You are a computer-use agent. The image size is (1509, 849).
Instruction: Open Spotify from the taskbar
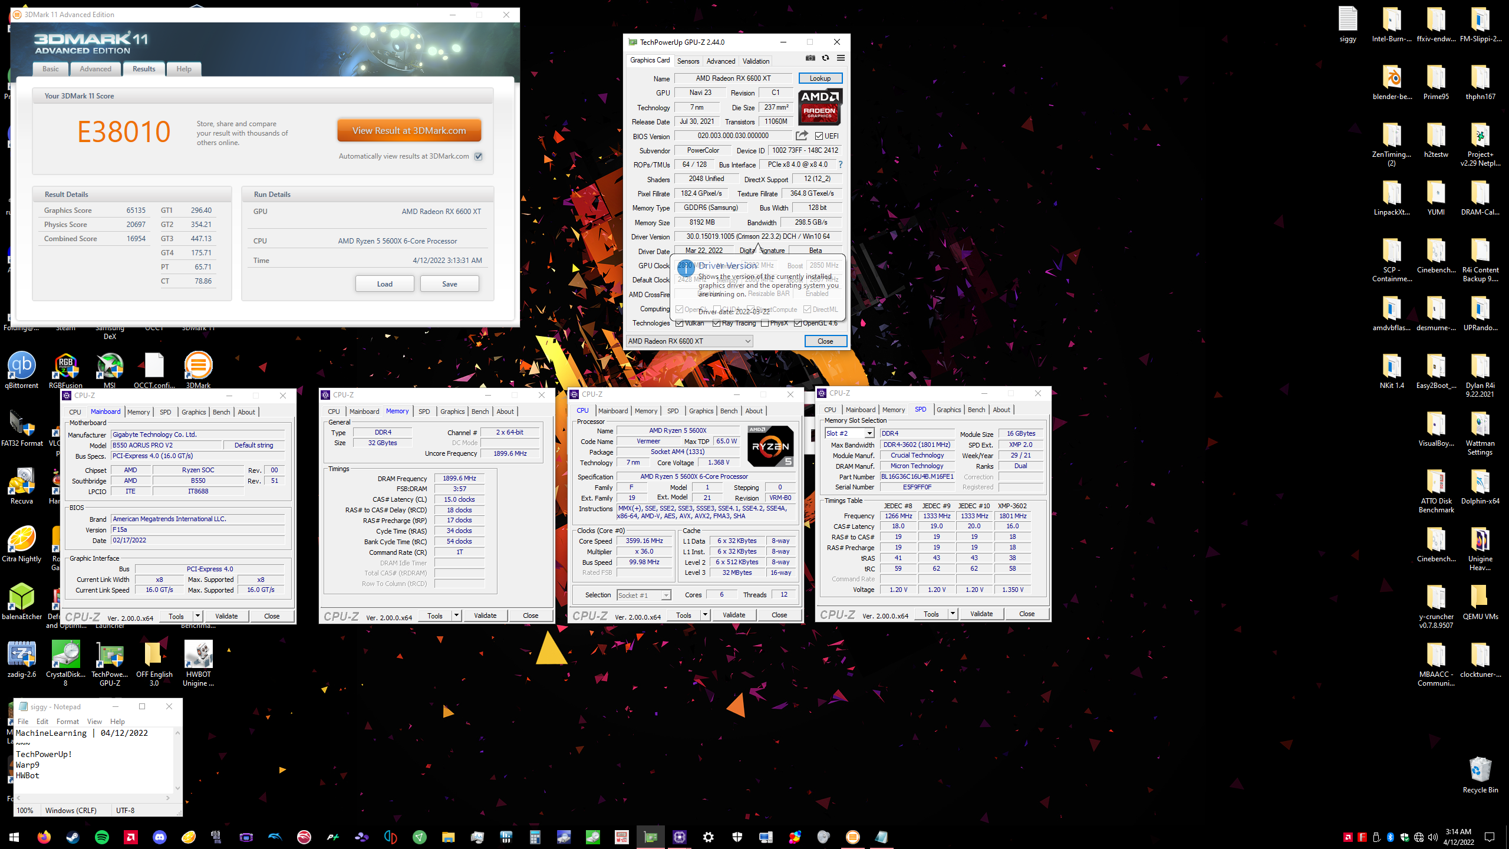[102, 837]
